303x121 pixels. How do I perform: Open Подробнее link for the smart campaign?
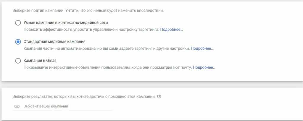(172, 30)
